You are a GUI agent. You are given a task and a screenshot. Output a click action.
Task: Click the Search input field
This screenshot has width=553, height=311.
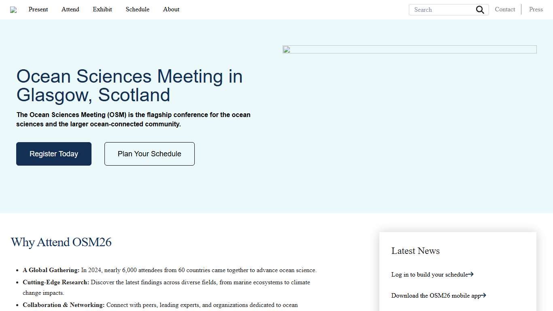coord(441,9)
